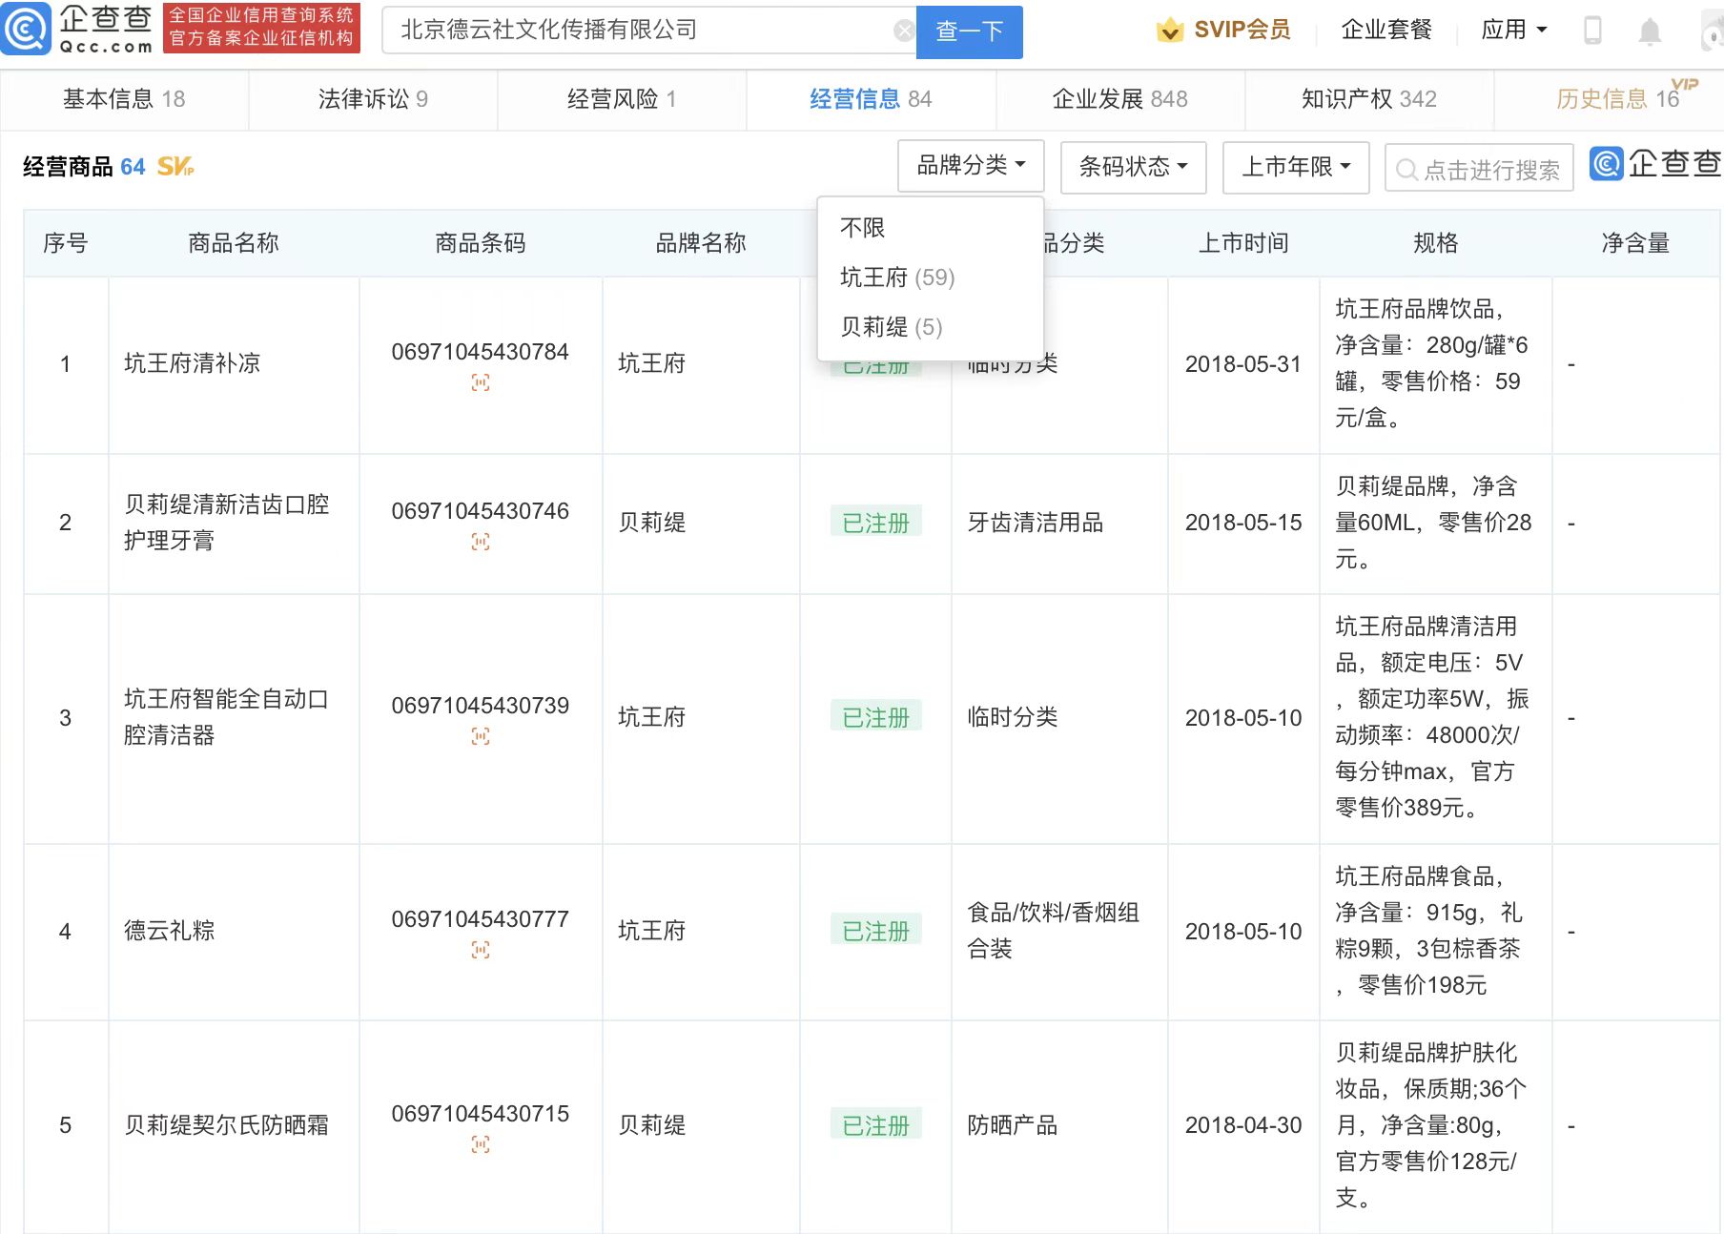The height and width of the screenshot is (1234, 1724).
Task: Click category 食品/饮料/香烟组合装
Action: [1054, 931]
